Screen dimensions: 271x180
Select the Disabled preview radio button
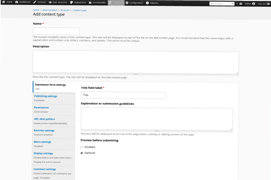[x=82, y=147]
